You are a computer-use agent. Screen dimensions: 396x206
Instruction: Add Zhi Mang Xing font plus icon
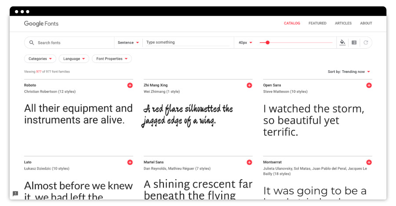tap(249, 85)
